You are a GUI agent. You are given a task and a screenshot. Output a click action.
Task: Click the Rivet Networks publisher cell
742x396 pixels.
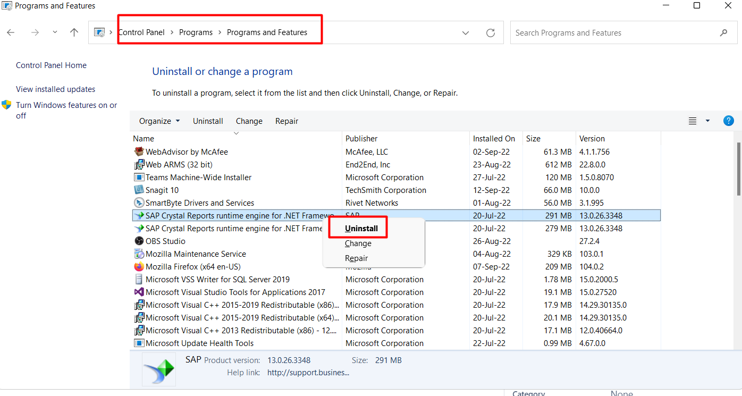click(372, 203)
